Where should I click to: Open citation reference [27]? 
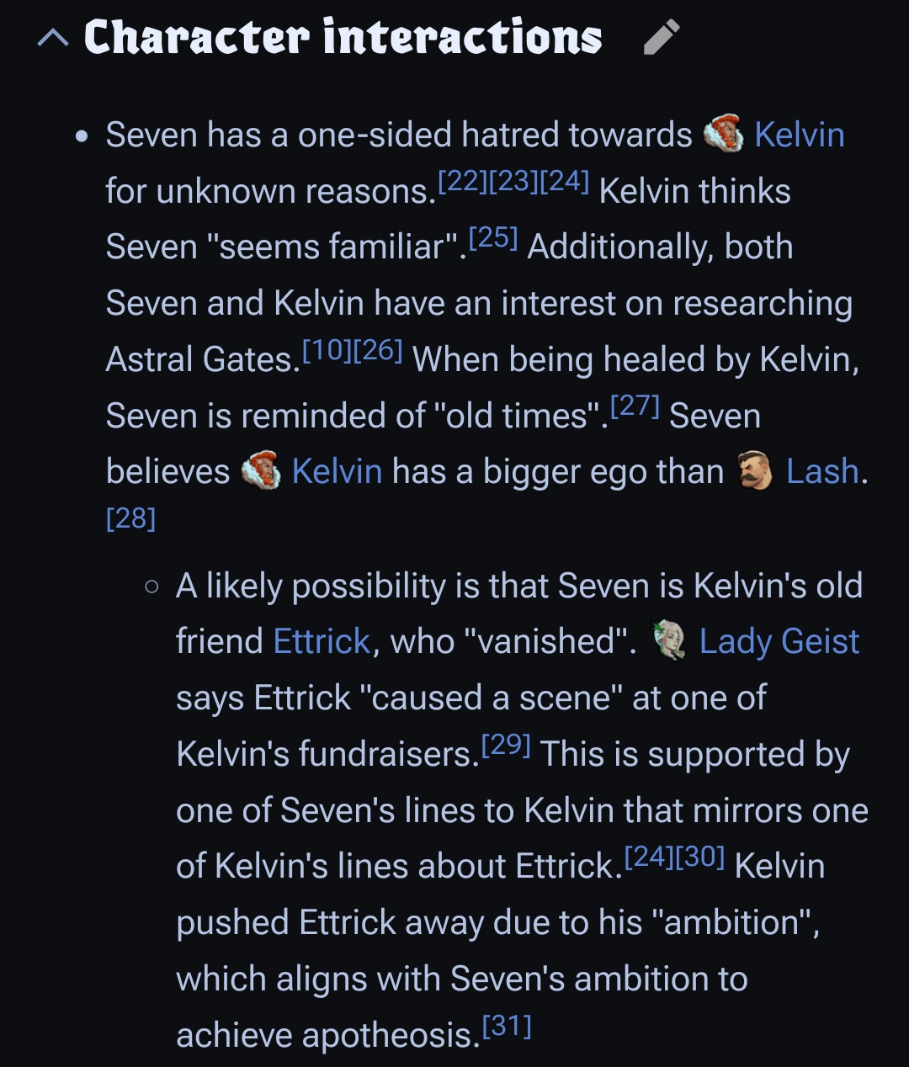point(635,406)
